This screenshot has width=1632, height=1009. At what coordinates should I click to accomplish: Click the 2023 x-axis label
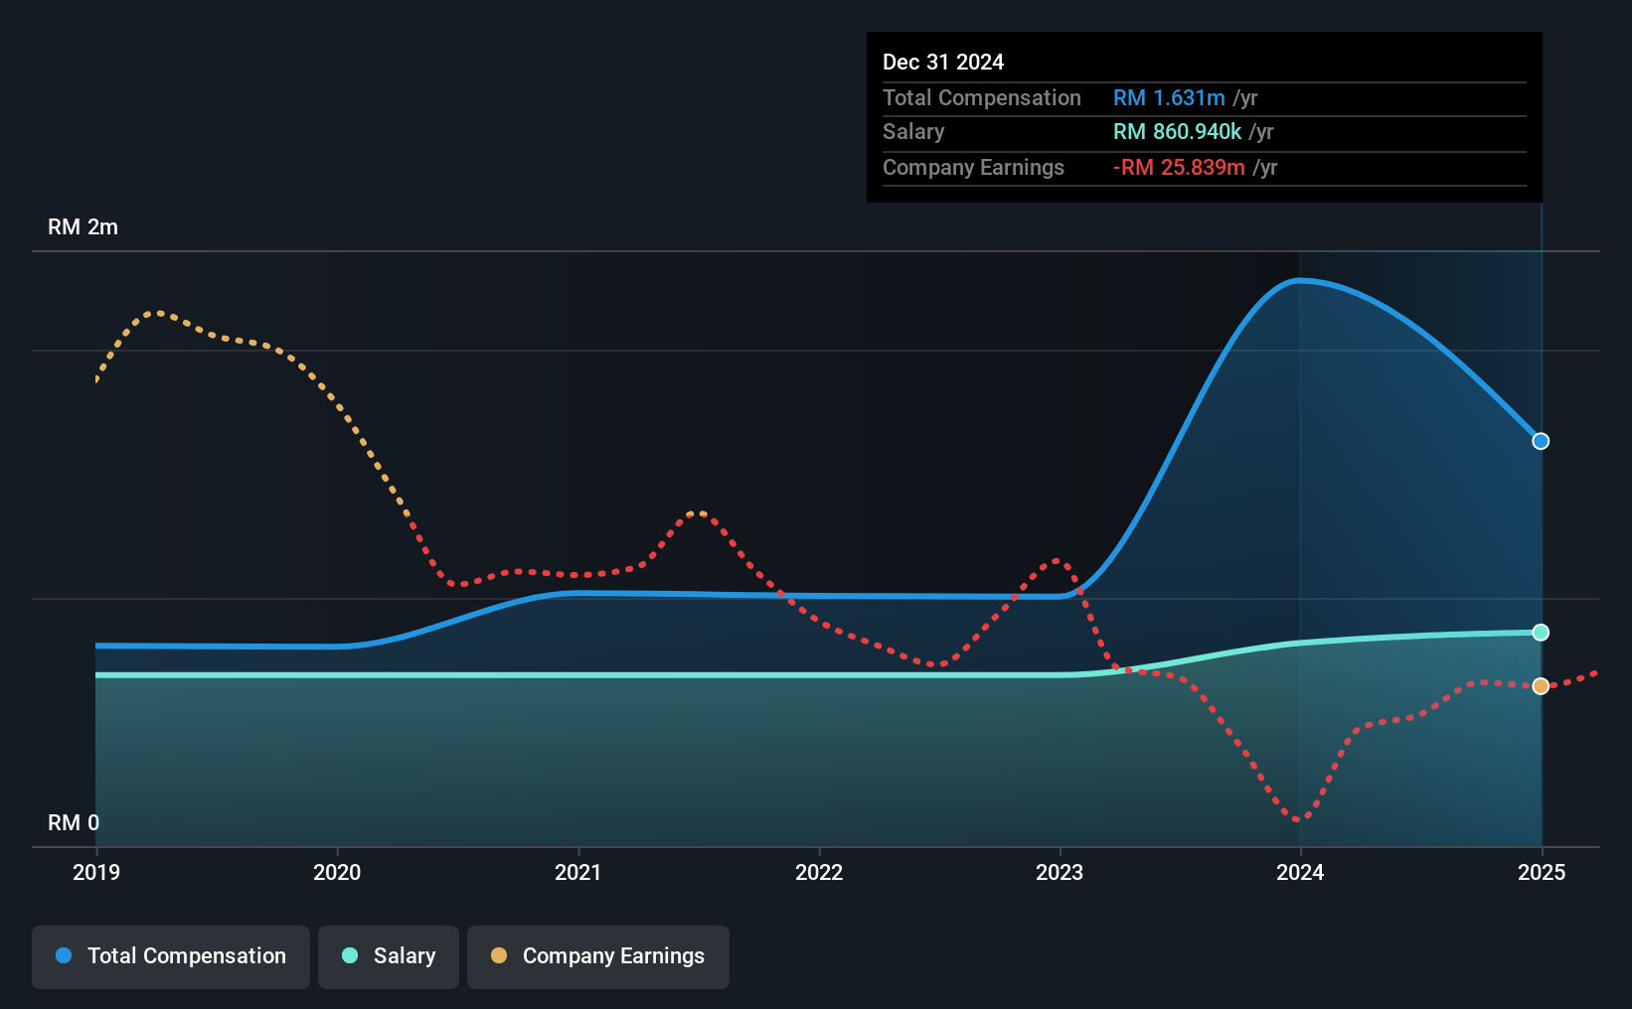(x=1060, y=872)
